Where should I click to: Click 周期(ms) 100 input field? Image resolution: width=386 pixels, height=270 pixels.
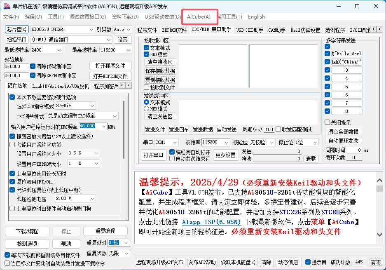tap(269, 129)
